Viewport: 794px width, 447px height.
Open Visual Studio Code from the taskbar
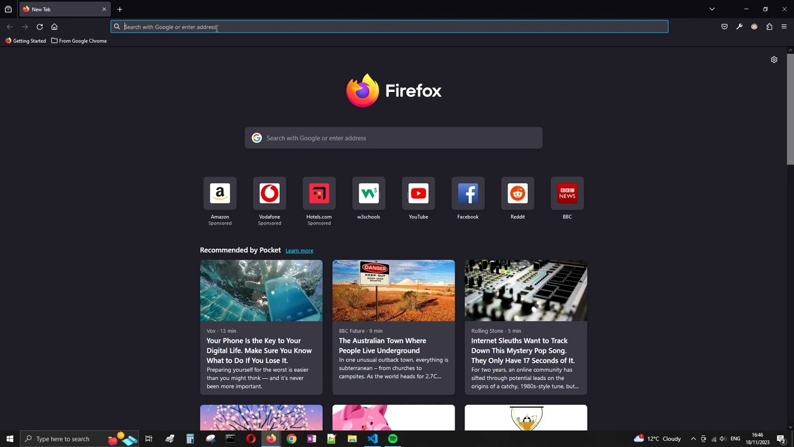coord(372,439)
